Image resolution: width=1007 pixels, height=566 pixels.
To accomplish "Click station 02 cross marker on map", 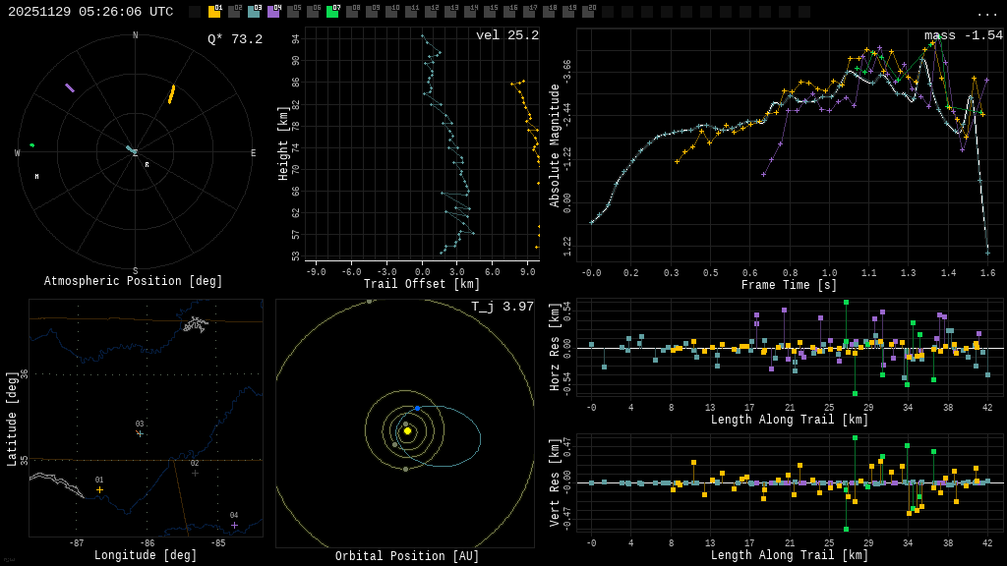I will [195, 473].
